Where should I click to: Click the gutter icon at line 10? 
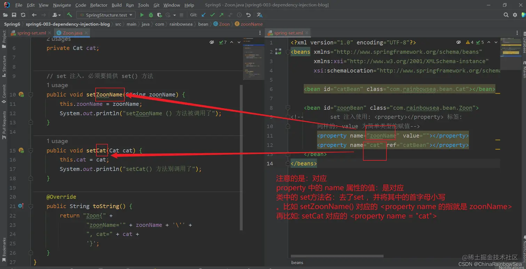click(x=21, y=94)
